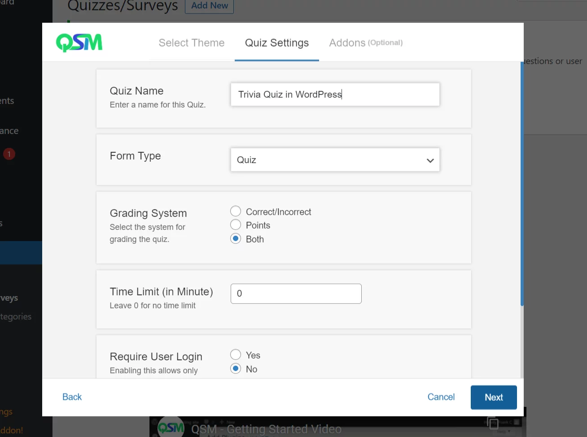This screenshot has height=437, width=587.
Task: Click the QSM logo in the dialog header
Action: 79,43
